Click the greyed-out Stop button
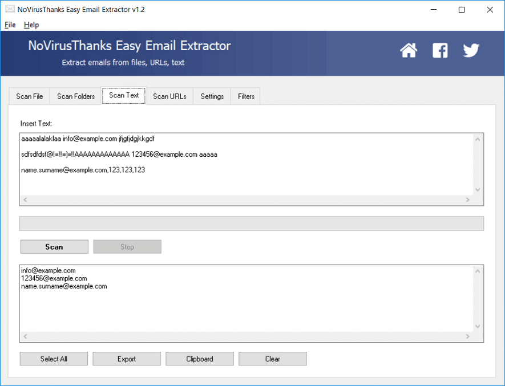 [127, 247]
